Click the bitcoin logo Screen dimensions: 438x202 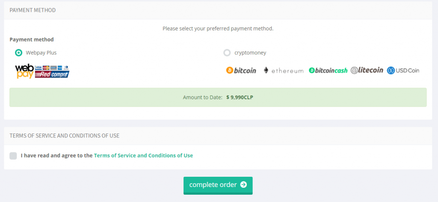tap(241, 71)
